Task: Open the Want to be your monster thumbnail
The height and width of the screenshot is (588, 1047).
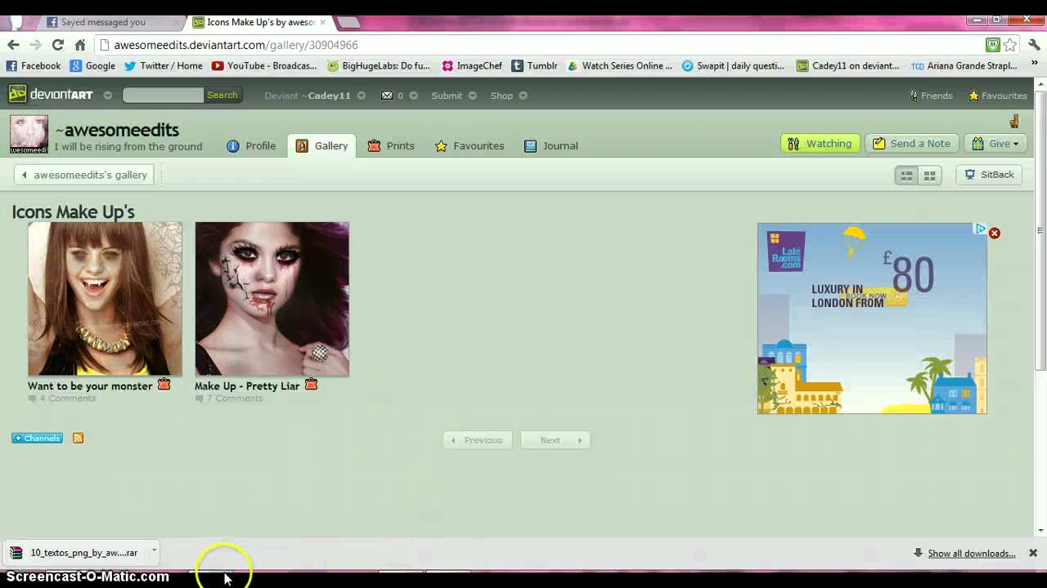Action: point(106,299)
